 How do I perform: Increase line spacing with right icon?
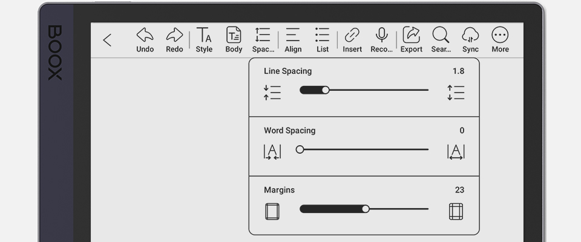456,93
